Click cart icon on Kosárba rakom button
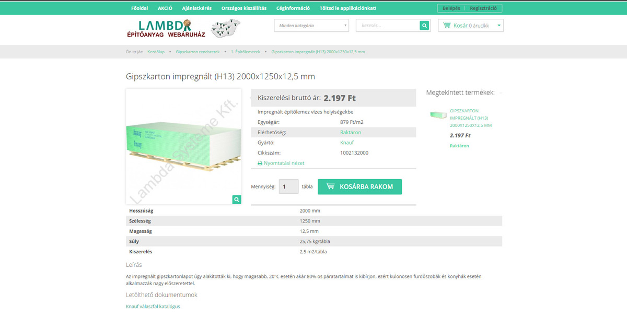This screenshot has width=627, height=328. click(330, 186)
